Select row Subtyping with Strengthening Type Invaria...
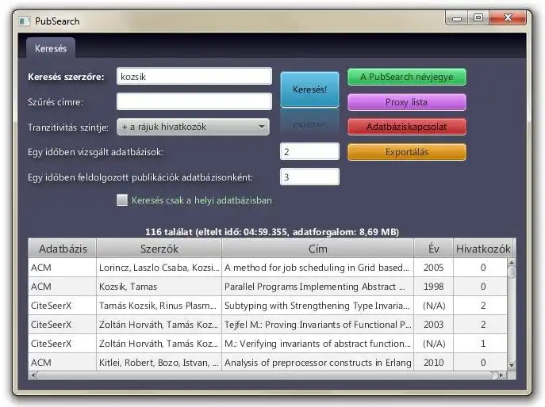The width and height of the screenshot is (545, 407). pyautogui.click(x=267, y=306)
